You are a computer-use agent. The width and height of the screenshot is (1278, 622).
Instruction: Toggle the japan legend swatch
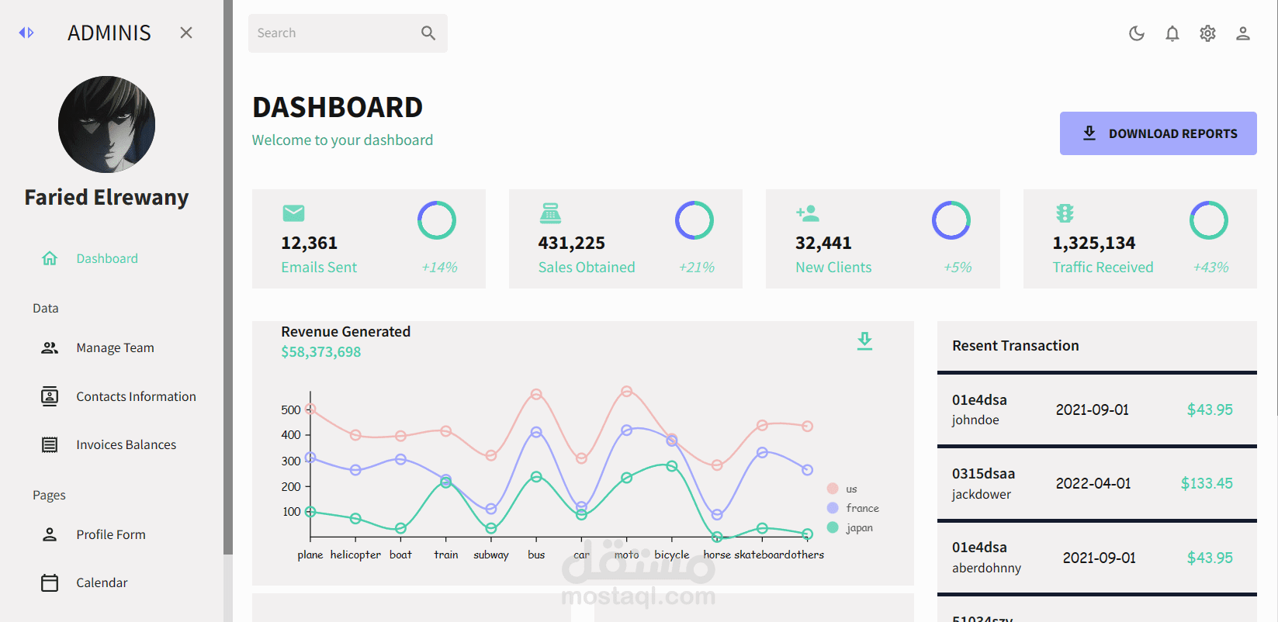(x=833, y=527)
